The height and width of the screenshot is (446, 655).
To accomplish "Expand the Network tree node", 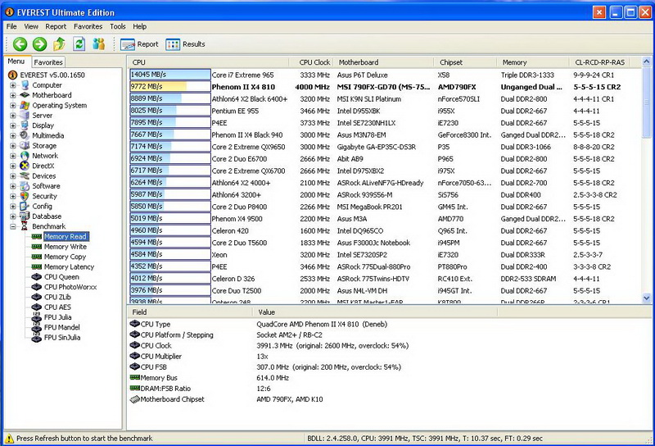I will click(13, 156).
